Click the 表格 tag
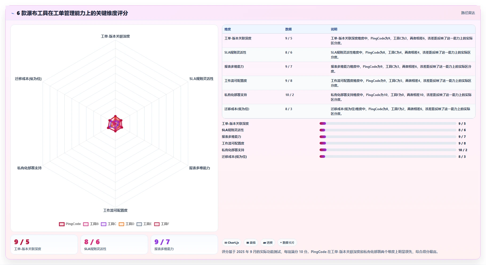This screenshot has height=265, width=486. [251, 243]
